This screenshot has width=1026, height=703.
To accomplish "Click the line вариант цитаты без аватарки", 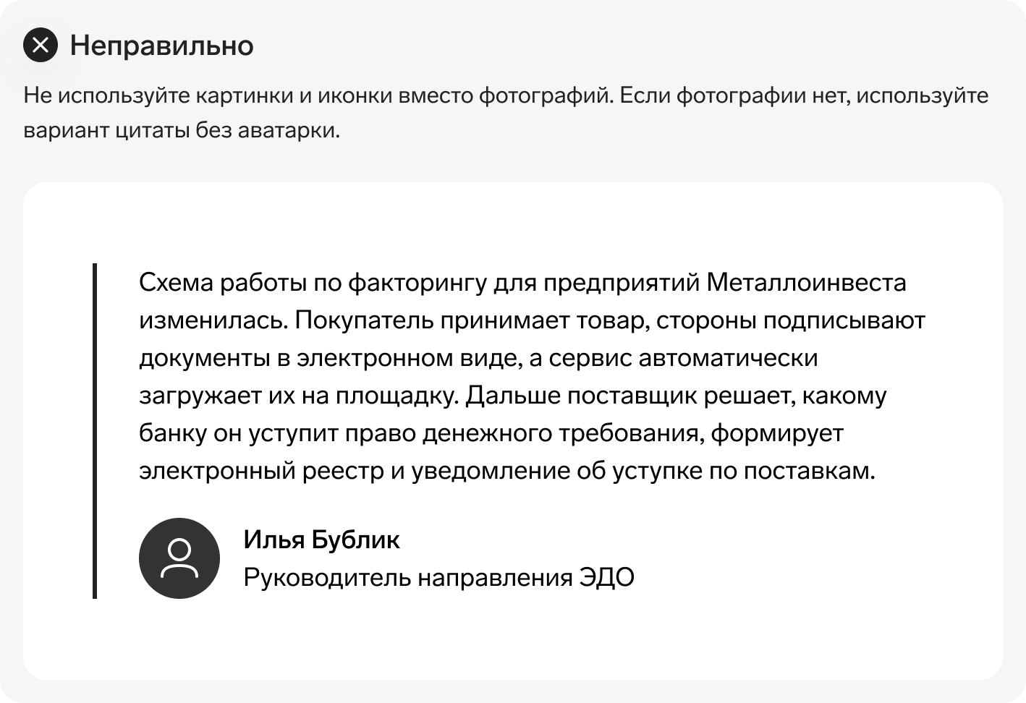I will 182,130.
